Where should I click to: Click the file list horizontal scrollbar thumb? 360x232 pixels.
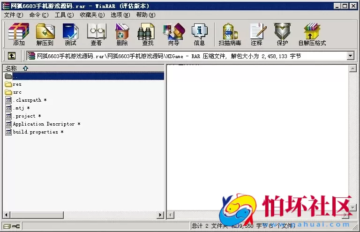coord(37,215)
